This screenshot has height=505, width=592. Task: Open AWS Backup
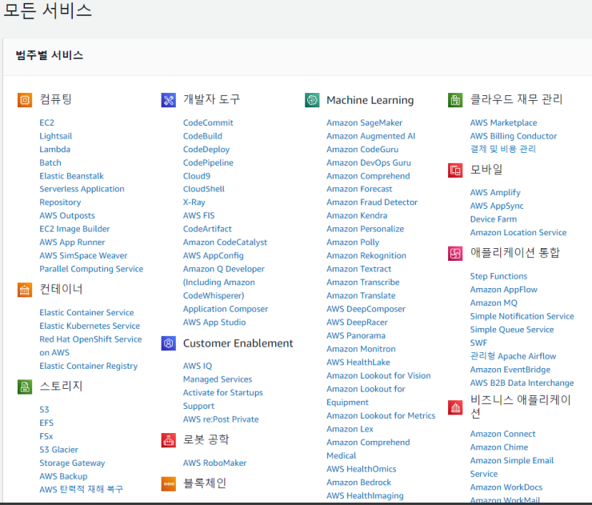tap(63, 476)
